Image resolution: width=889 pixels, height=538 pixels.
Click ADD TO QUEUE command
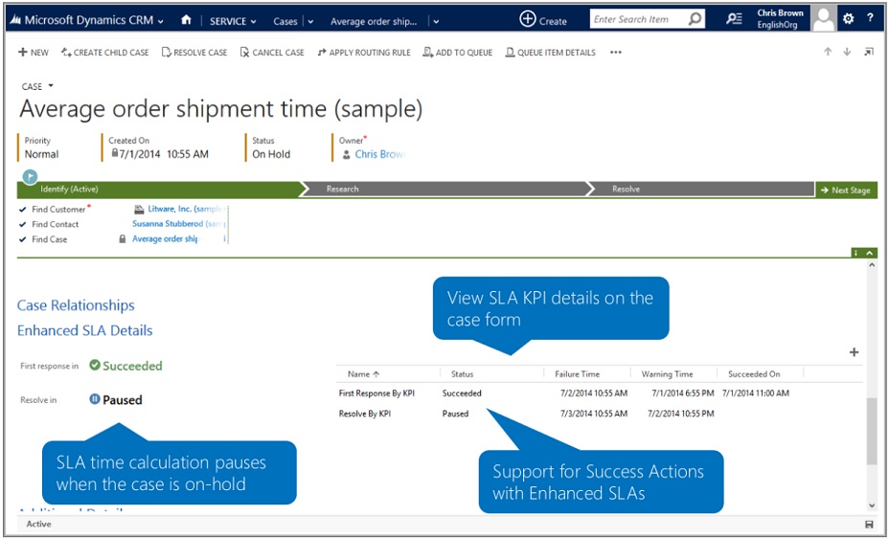[458, 52]
